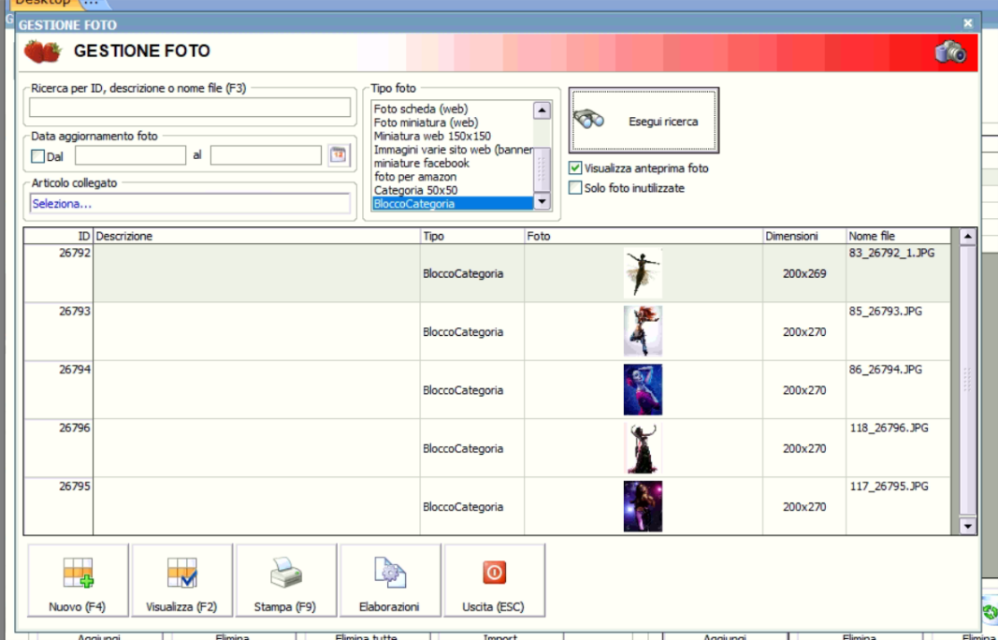Click the table scrollbar up arrow
998x640 pixels.
click(967, 237)
